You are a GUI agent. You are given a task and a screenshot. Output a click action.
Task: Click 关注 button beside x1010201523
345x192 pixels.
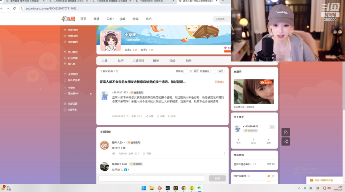tap(272, 127)
